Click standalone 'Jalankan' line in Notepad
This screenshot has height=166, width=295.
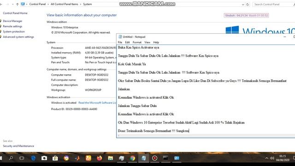pyautogui.click(x=124, y=89)
